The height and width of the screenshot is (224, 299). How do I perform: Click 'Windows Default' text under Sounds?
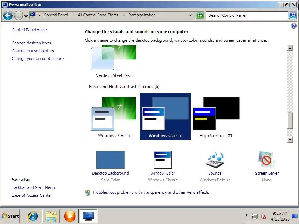(215, 180)
